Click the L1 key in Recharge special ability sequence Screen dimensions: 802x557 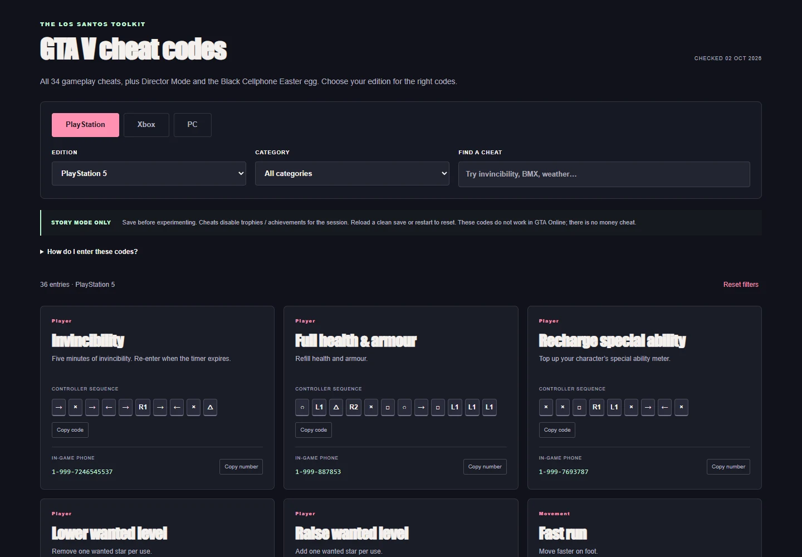614,407
